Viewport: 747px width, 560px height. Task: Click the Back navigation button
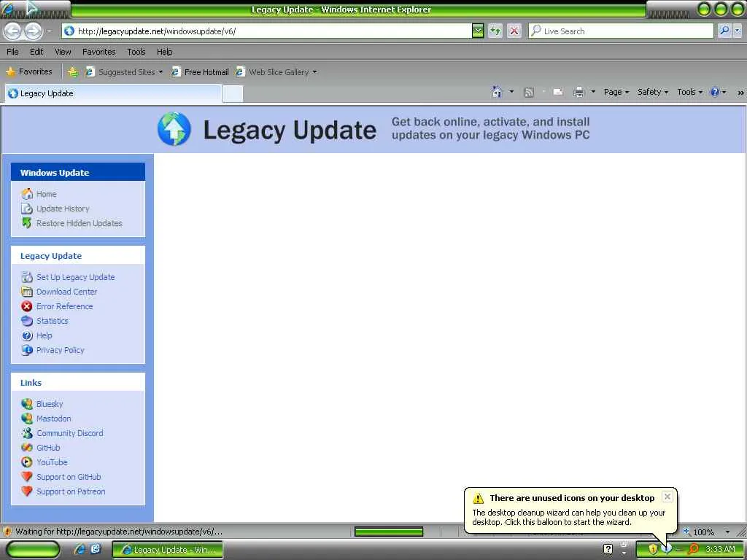[x=13, y=31]
